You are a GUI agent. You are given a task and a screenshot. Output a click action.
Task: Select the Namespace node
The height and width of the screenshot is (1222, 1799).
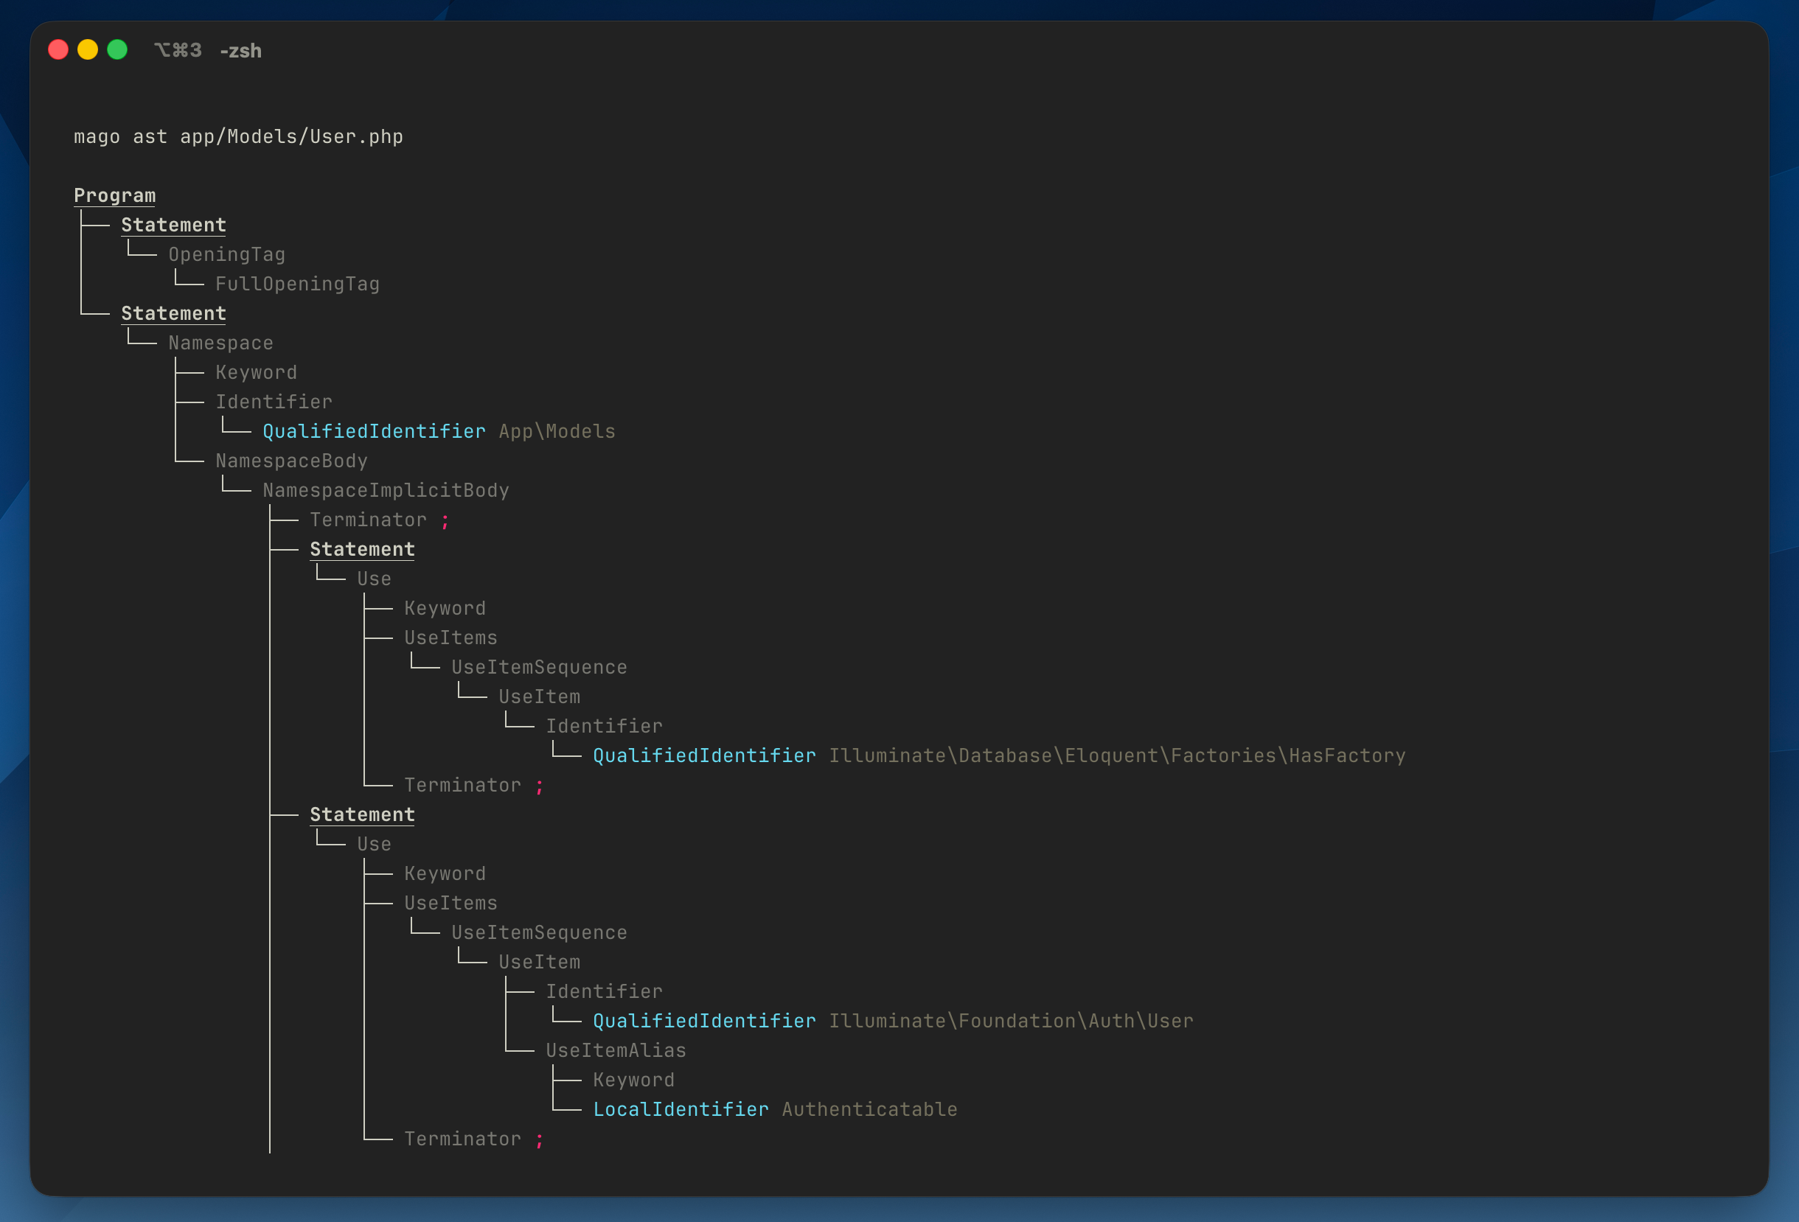pos(220,343)
